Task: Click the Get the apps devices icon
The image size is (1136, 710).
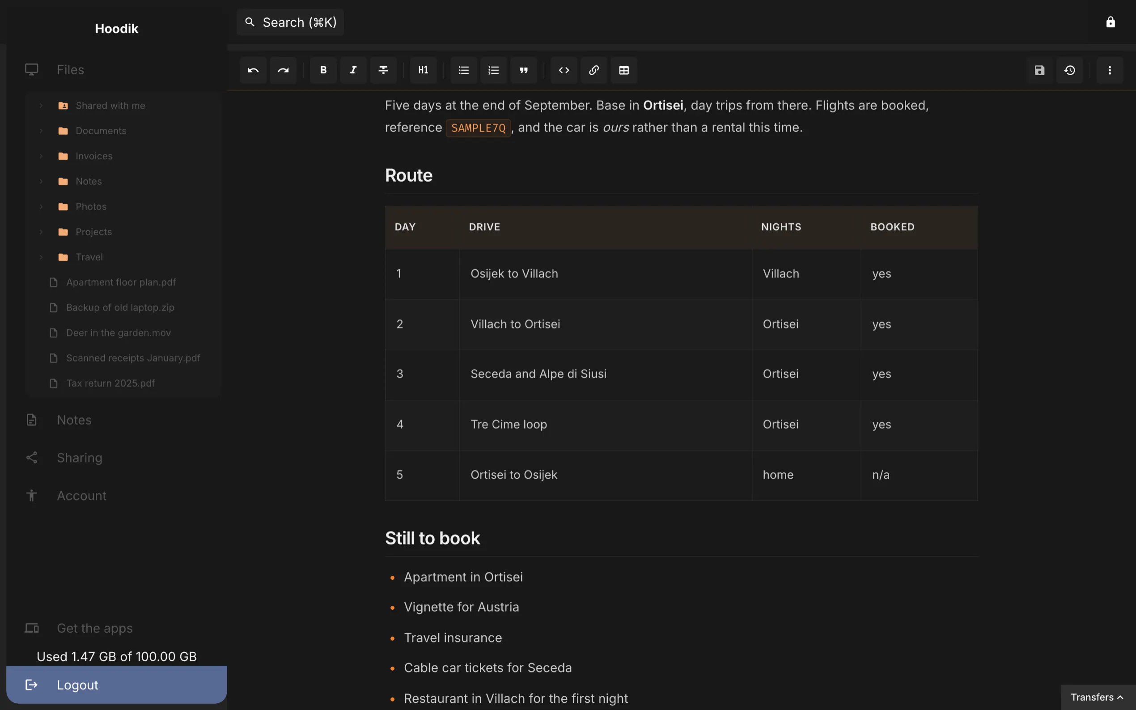Action: (x=31, y=628)
